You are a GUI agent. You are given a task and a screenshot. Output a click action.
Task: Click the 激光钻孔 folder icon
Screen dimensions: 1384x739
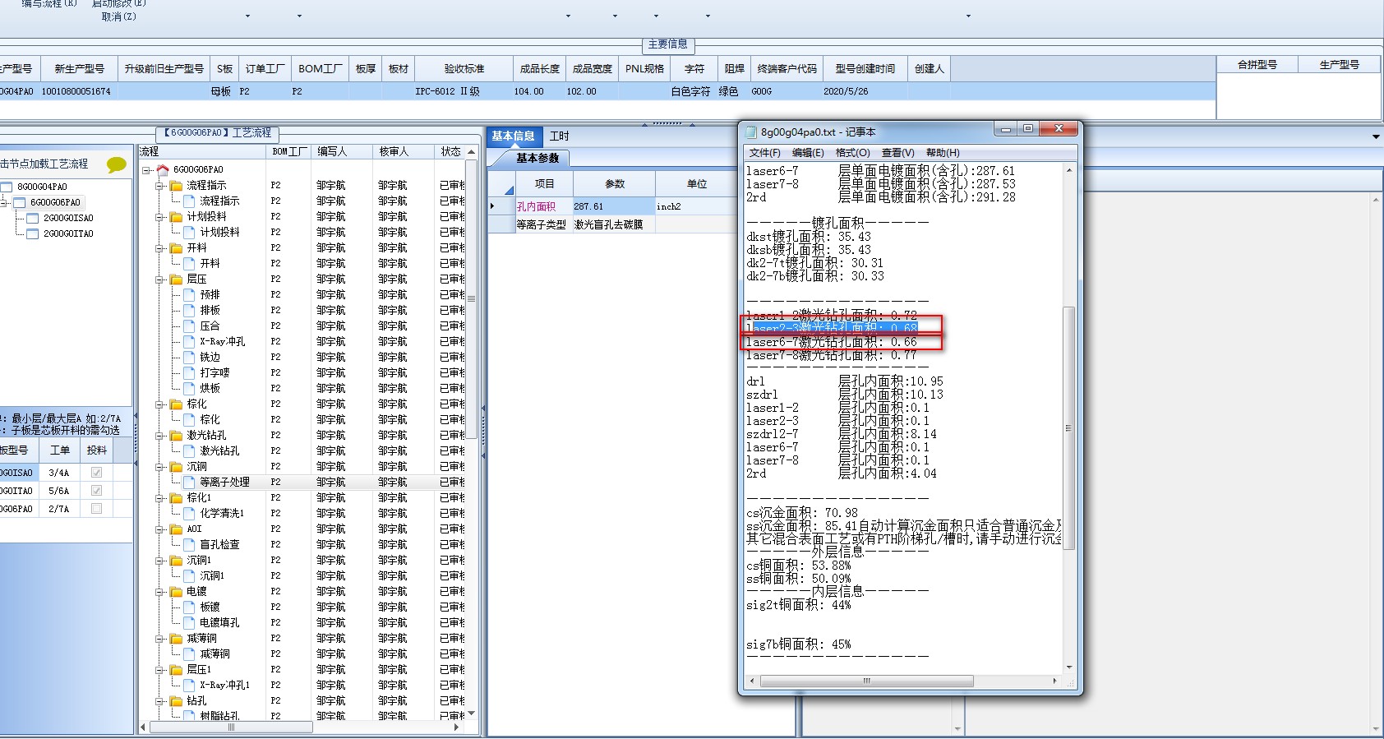click(176, 436)
